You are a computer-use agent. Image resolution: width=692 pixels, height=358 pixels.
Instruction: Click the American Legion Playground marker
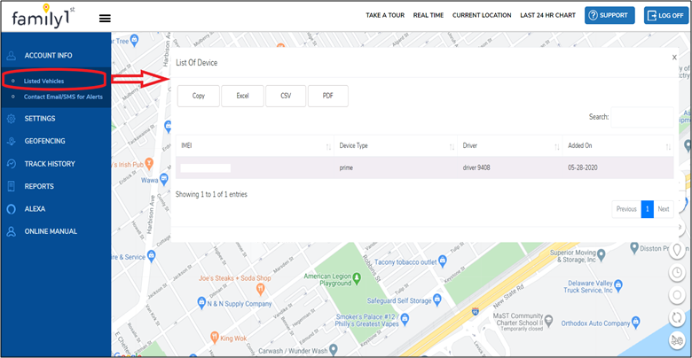click(357, 278)
